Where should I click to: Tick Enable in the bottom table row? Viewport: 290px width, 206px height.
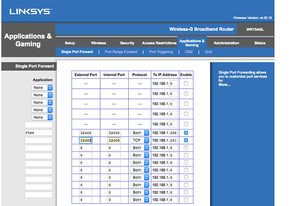(x=186, y=200)
